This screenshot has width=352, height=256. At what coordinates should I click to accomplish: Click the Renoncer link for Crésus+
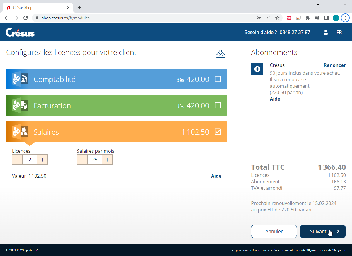click(x=334, y=65)
